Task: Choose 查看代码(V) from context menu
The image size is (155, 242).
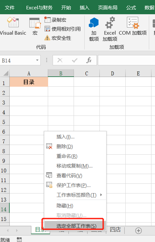Action: pos(75,176)
